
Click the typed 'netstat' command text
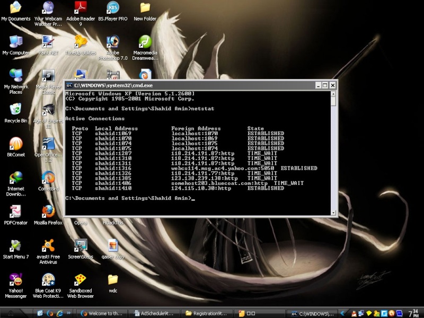click(x=202, y=109)
